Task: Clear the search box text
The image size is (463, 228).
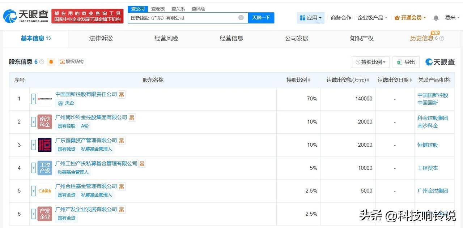Action: click(x=241, y=18)
